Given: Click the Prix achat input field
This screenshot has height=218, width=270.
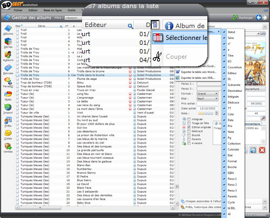Looking at the screenshot, I should tap(207, 104).
